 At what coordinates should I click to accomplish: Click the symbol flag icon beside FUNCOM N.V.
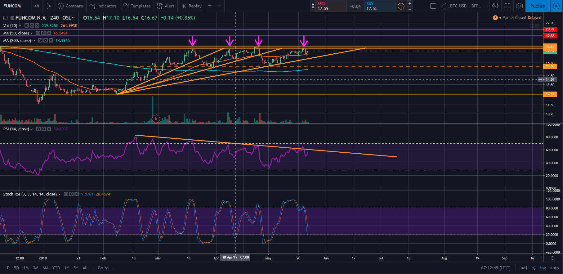(12, 18)
